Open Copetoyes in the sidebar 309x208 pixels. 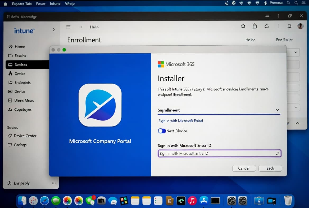coord(20,110)
